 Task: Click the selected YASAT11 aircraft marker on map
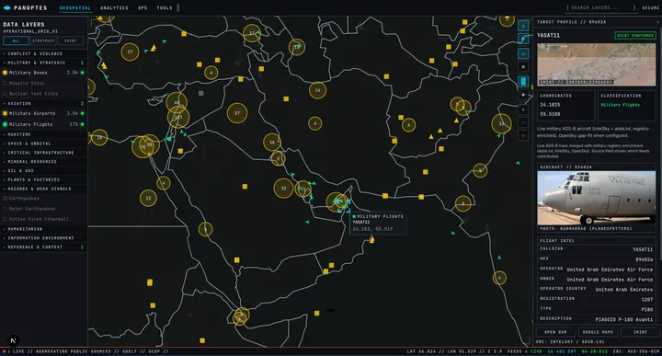[x=343, y=206]
